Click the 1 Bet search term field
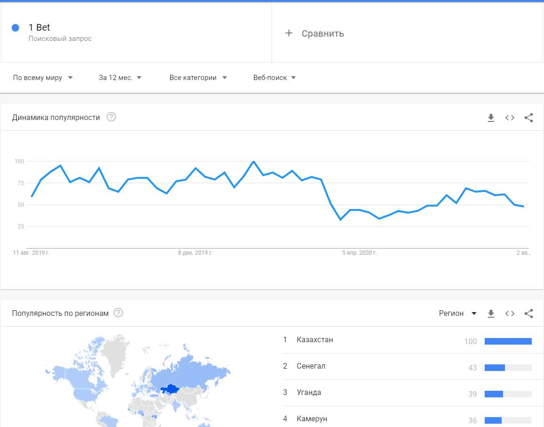544x427 pixels. click(40, 28)
